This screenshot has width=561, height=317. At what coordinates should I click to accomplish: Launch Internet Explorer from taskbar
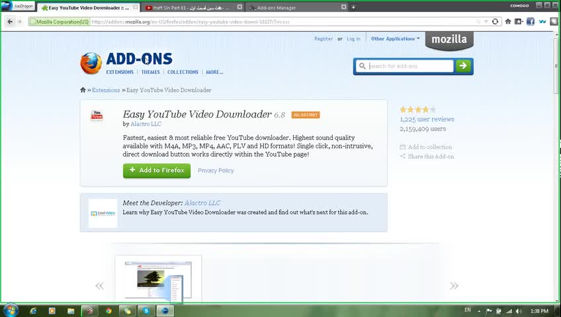pos(33,311)
